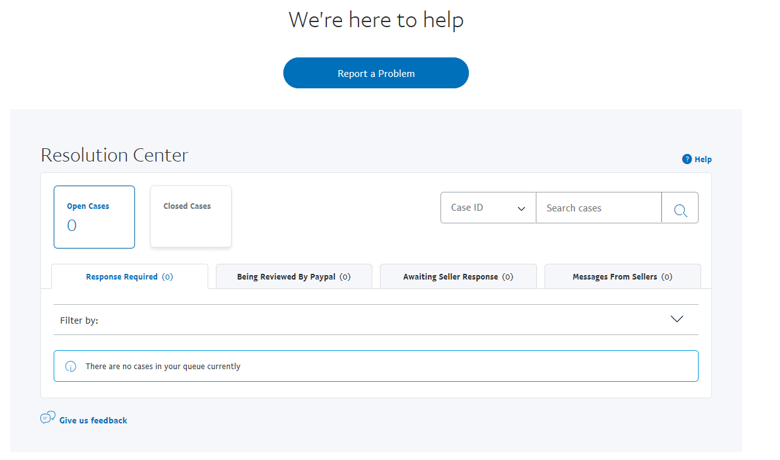Click the info icon in the empty queue notice
The width and height of the screenshot is (780, 460).
(70, 365)
